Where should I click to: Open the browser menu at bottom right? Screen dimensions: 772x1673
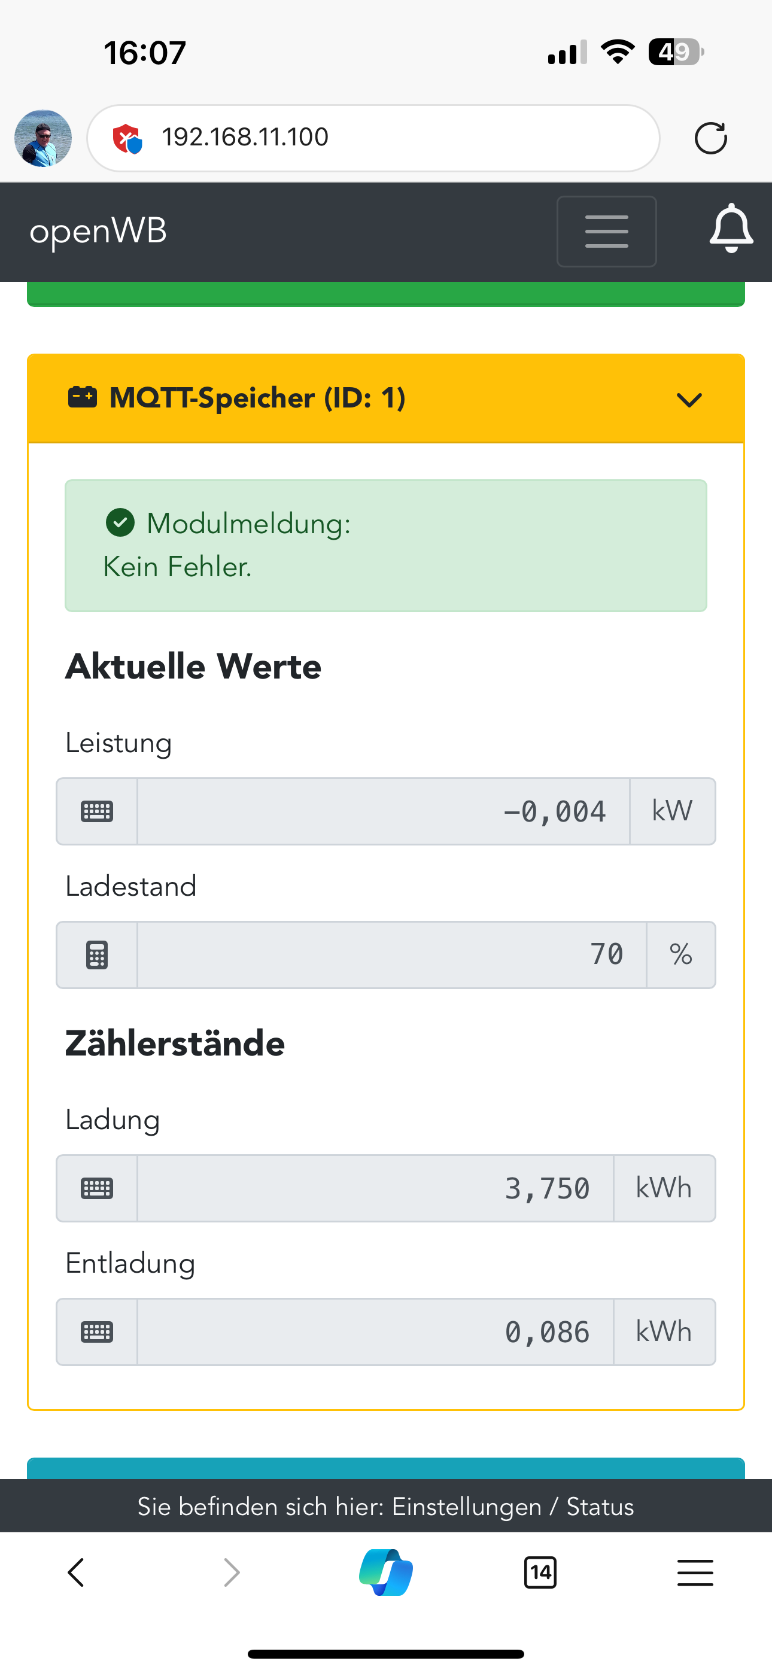tap(695, 1572)
